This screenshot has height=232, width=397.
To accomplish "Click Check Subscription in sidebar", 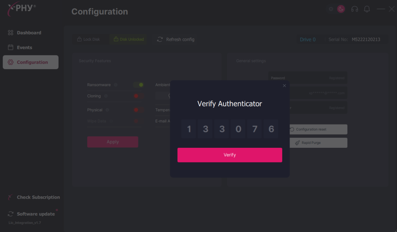I will [x=38, y=197].
